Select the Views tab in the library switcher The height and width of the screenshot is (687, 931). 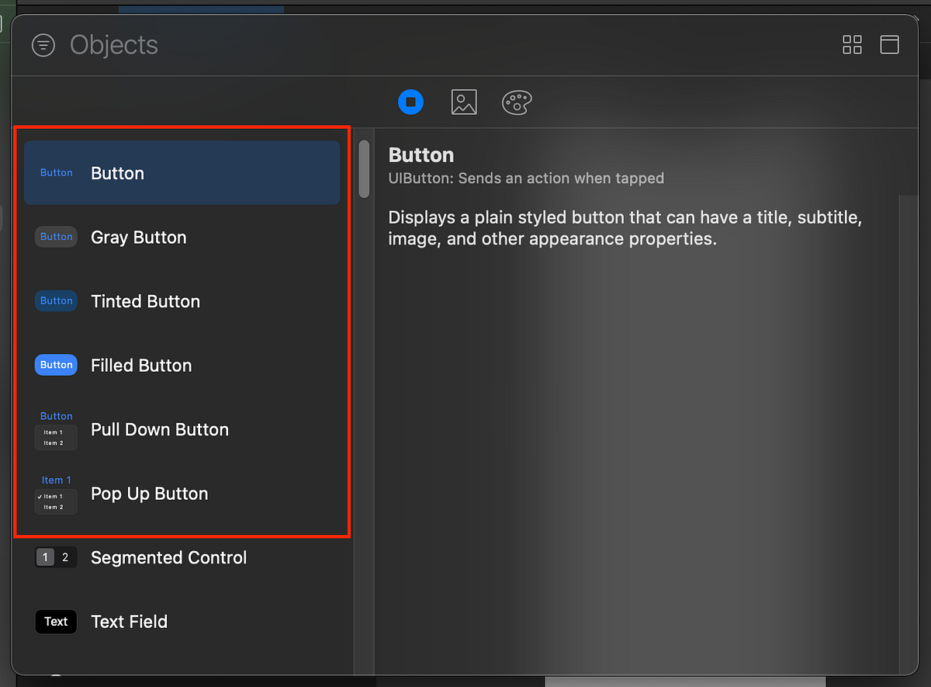[x=410, y=102]
